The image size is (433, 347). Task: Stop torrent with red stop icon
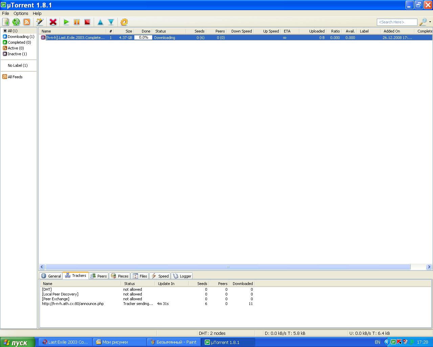[x=87, y=22]
